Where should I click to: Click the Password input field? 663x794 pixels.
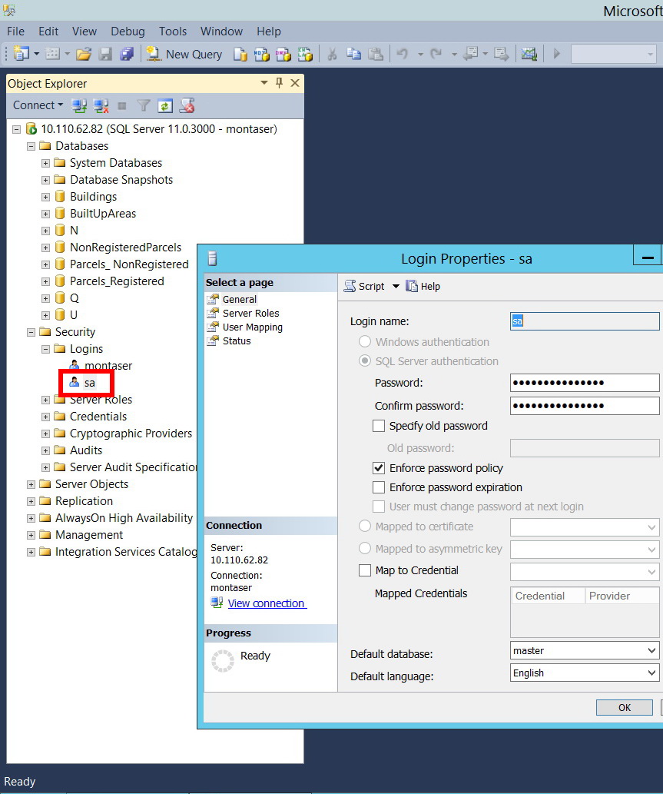pyautogui.click(x=585, y=383)
